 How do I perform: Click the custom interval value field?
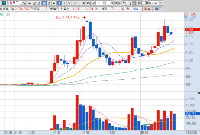99,3
